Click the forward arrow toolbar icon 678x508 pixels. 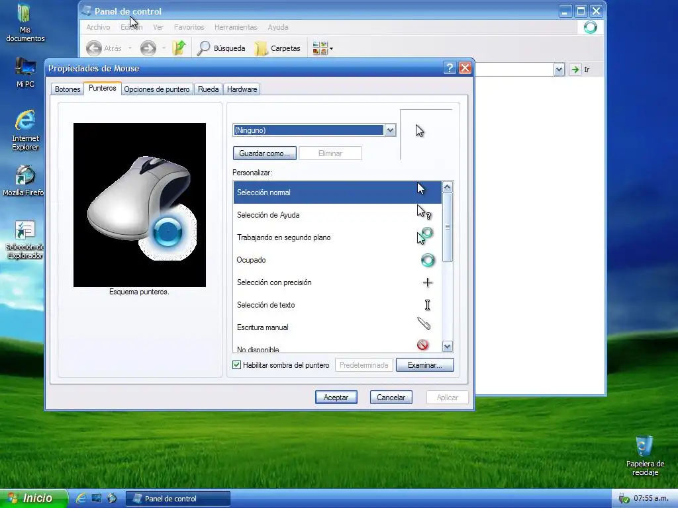point(148,48)
